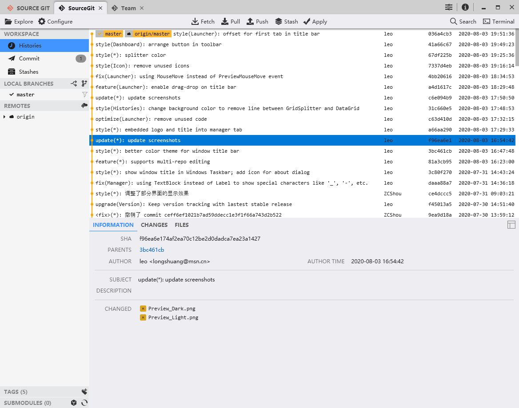Add a submodule using the cube icon

[x=74, y=403]
